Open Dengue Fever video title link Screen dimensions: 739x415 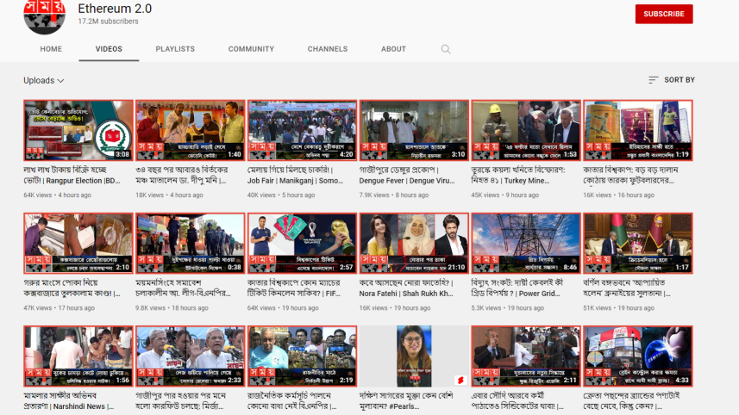point(407,175)
